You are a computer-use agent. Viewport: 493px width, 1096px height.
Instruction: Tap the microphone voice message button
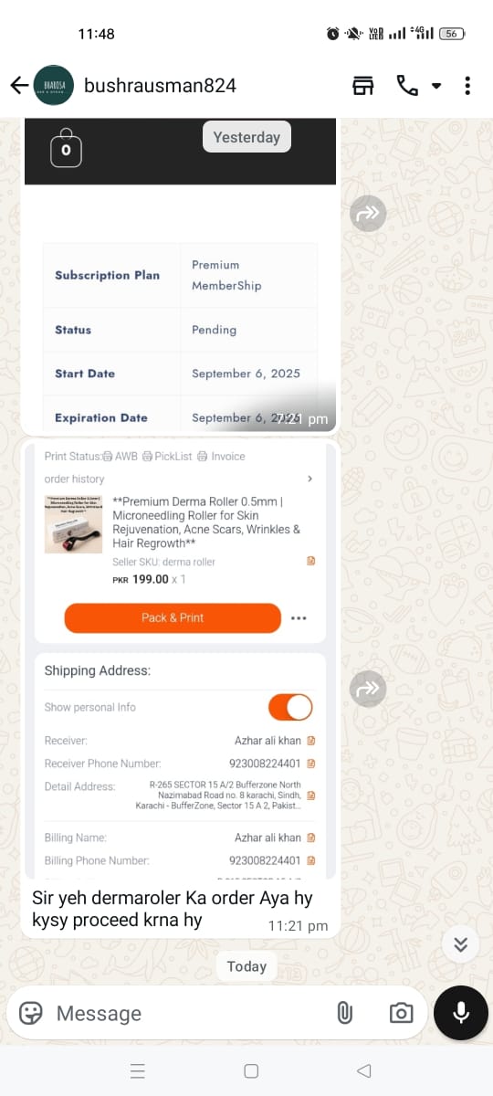pyautogui.click(x=461, y=1013)
